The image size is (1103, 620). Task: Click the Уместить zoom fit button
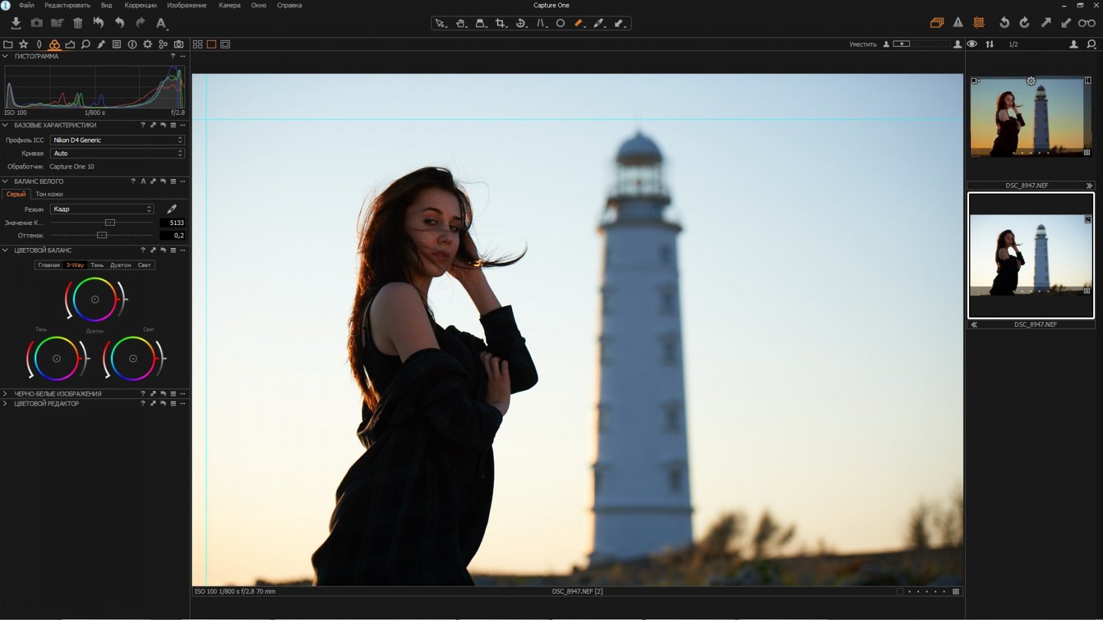click(862, 45)
